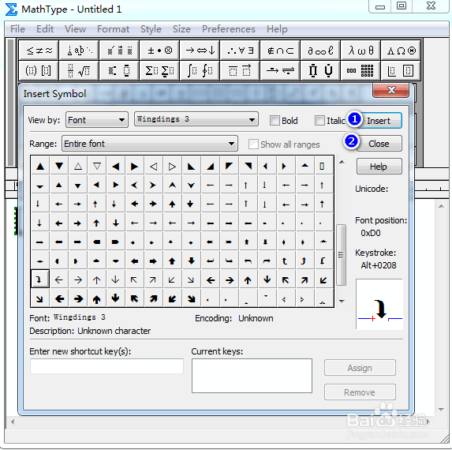This screenshot has width=452, height=450.
Task: Open the fraction and radical templates palette
Action: tap(79, 71)
